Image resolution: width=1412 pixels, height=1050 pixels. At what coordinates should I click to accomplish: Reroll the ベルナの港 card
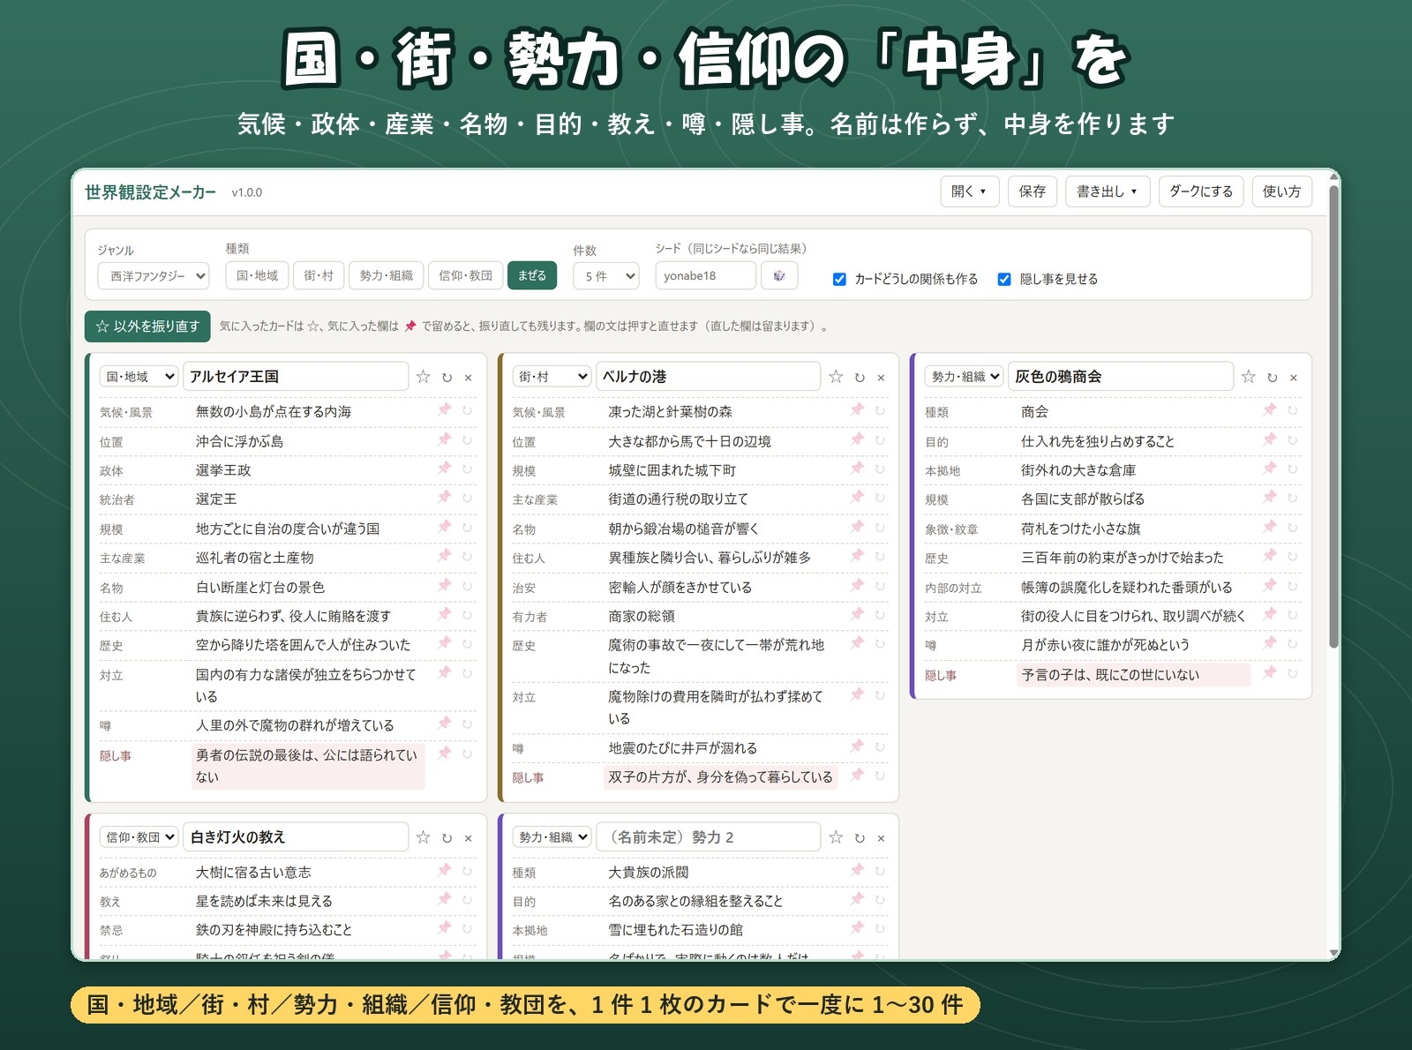[860, 378]
